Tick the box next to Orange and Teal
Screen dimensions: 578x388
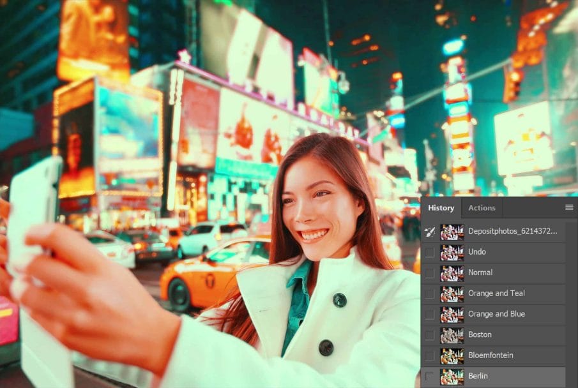coord(430,294)
